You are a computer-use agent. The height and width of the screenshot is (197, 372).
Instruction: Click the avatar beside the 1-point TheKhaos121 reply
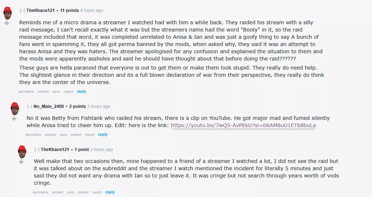(22, 151)
